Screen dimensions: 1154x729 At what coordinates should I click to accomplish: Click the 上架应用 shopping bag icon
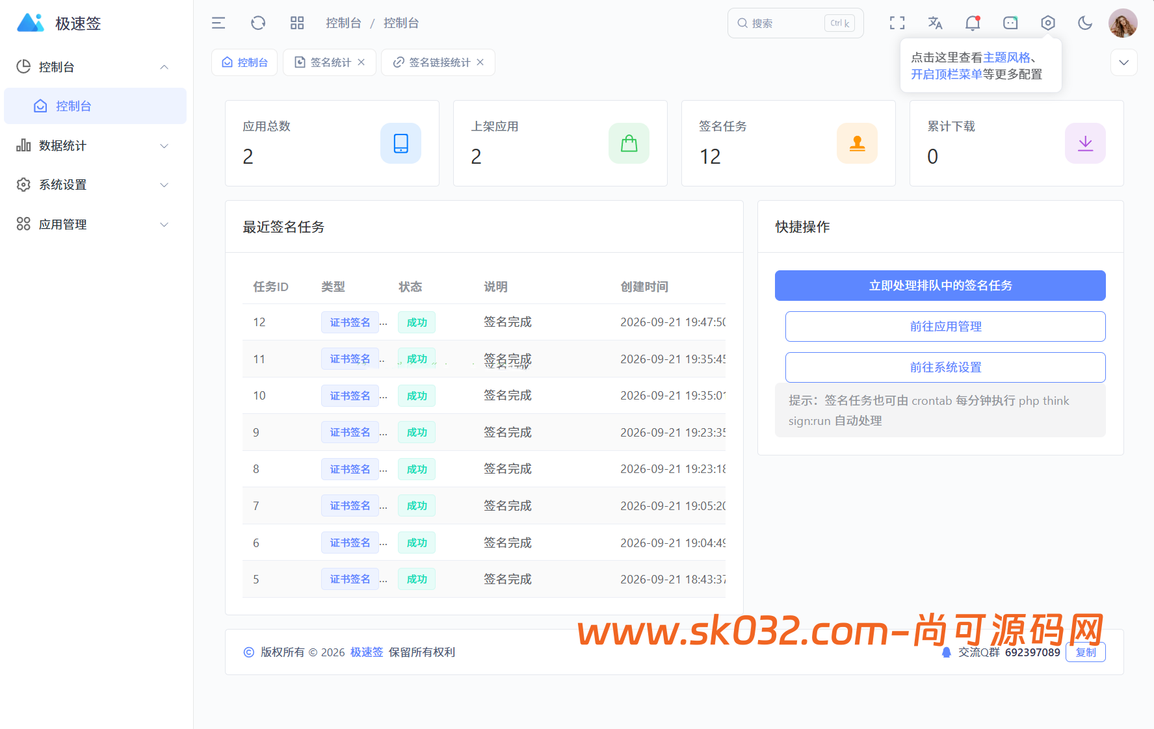coord(629,143)
